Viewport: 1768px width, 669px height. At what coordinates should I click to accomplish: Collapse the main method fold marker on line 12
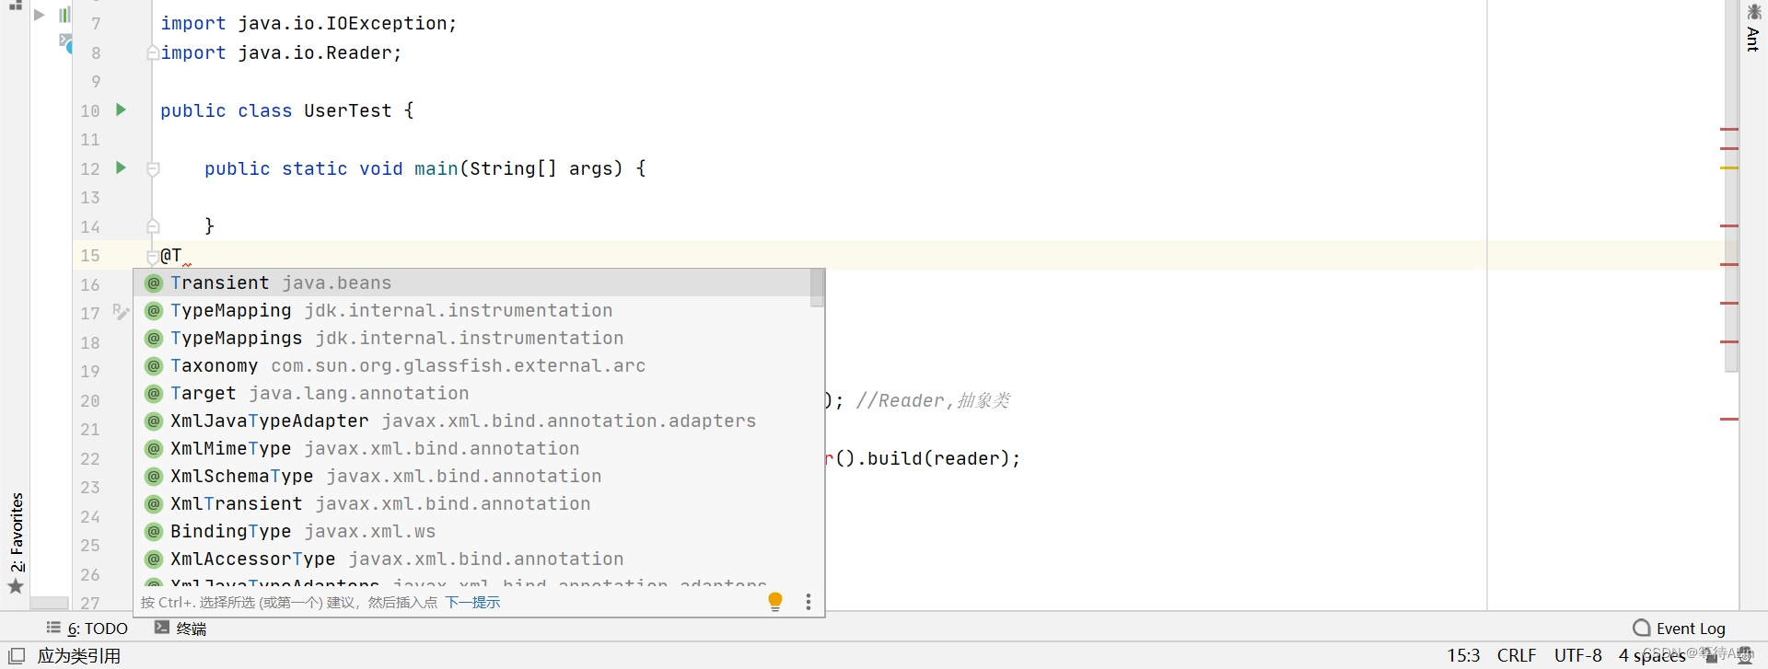point(153,169)
